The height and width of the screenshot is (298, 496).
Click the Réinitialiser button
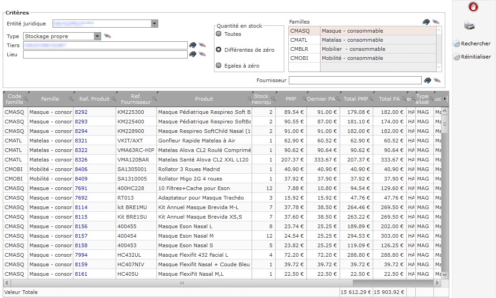coord(472,57)
